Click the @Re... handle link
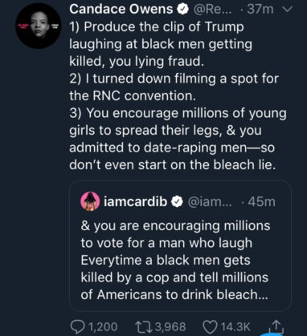Viewport: 307px width, 336px height. tap(211, 10)
